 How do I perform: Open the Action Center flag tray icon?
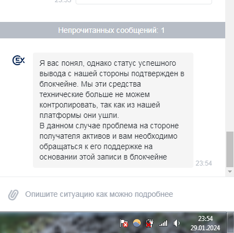point(123,223)
